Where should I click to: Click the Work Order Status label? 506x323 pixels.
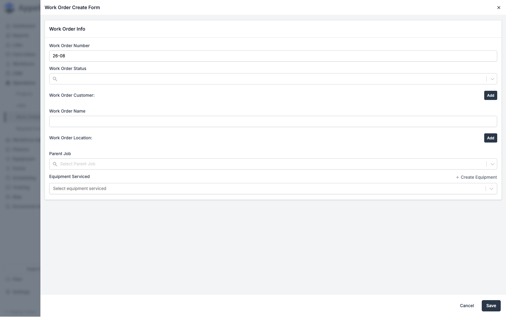pyautogui.click(x=68, y=69)
